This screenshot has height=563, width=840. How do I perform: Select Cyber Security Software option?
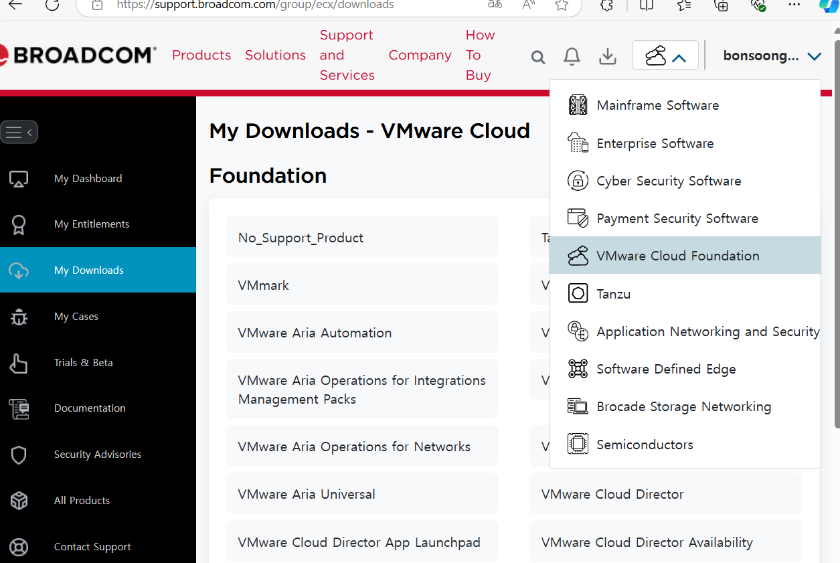(x=685, y=181)
